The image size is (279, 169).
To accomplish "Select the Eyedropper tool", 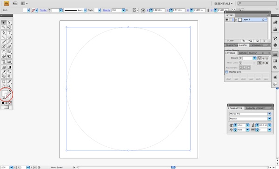I will coord(4,72).
